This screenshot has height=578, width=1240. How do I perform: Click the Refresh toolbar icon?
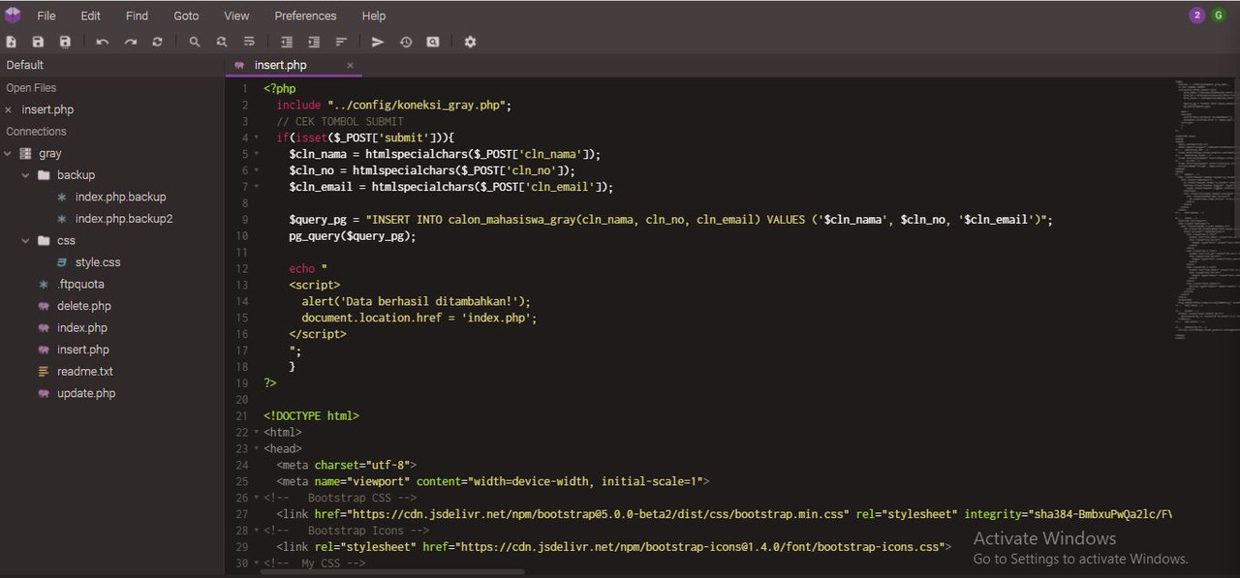[157, 42]
